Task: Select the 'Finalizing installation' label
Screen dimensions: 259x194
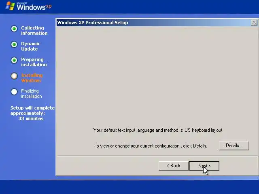Action: 32,93
